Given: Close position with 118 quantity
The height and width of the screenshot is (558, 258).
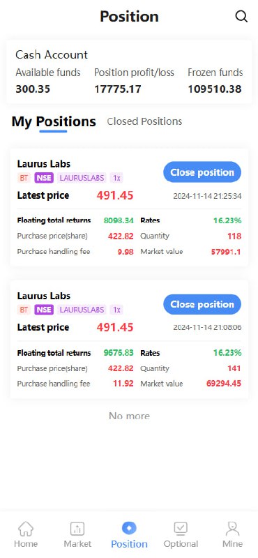Looking at the screenshot, I should pyautogui.click(x=202, y=172).
